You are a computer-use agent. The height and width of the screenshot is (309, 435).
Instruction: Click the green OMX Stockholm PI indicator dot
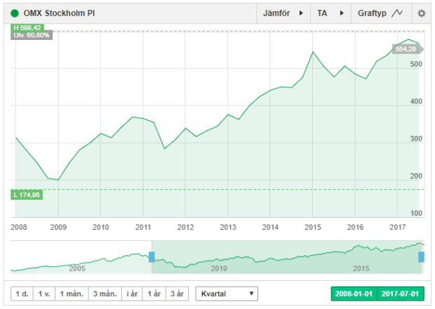15,13
